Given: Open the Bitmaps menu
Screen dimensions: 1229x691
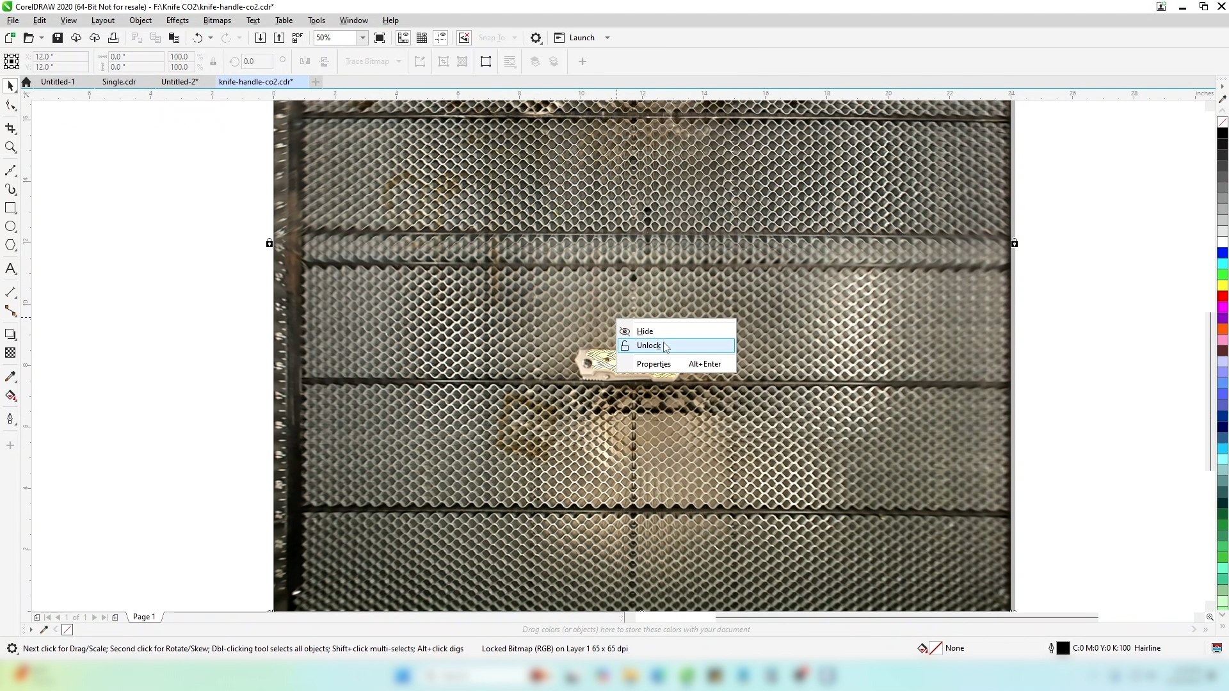Looking at the screenshot, I should pyautogui.click(x=216, y=20).
